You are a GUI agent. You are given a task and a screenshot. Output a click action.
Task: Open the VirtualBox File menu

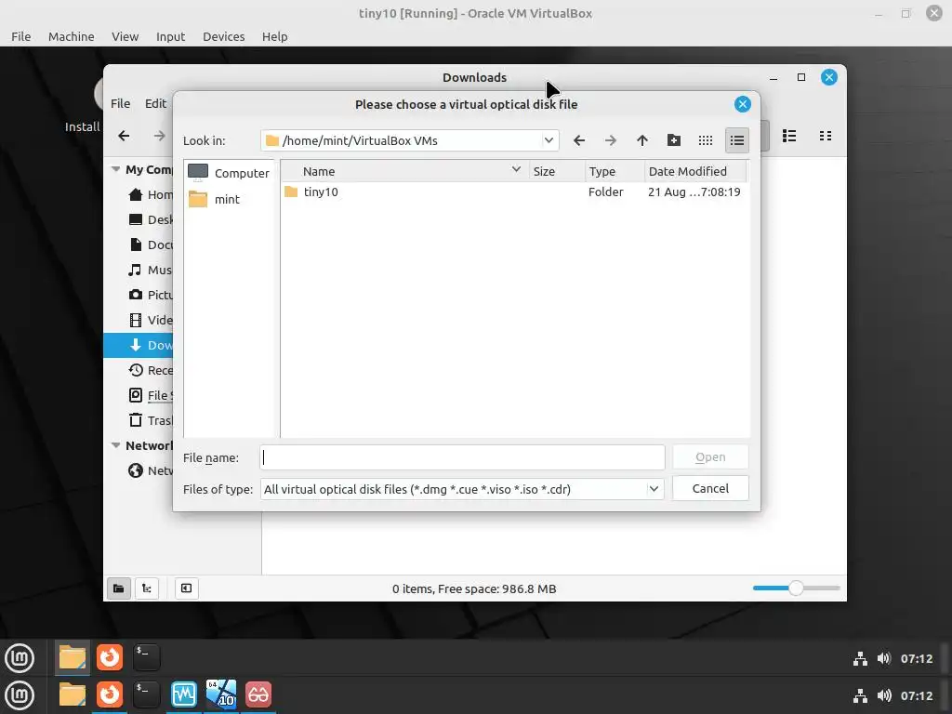(x=21, y=36)
